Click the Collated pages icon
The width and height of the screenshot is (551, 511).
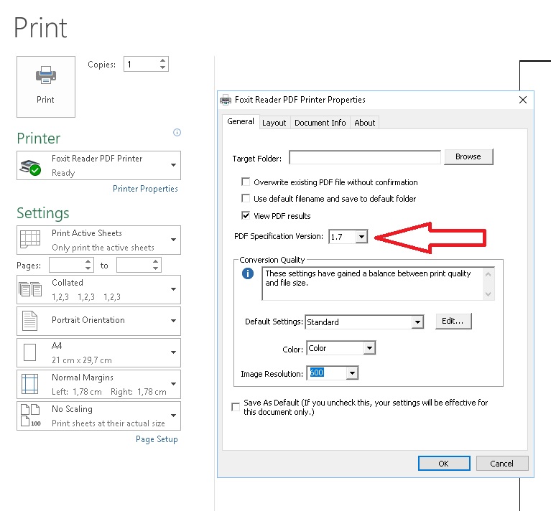(x=30, y=289)
